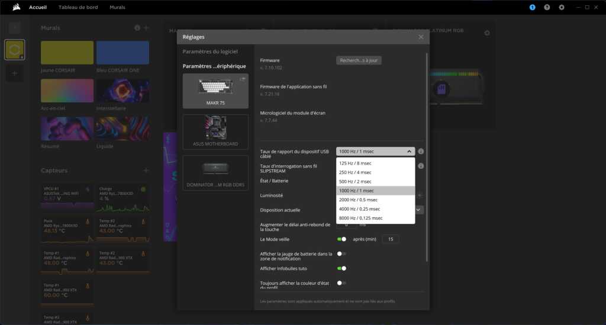The width and height of the screenshot is (606, 325).
Task: Open the Accueil tab
Action: click(38, 7)
